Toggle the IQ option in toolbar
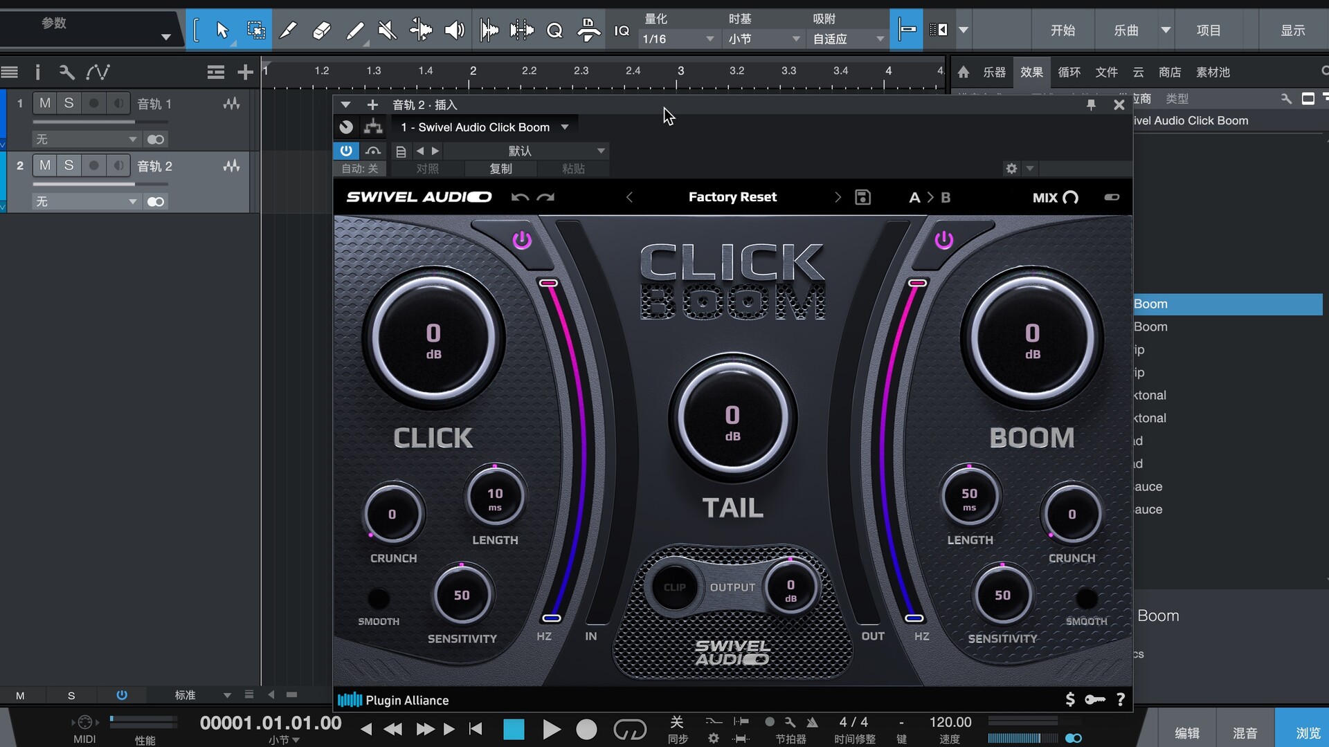The width and height of the screenshot is (1329, 747). point(622,30)
